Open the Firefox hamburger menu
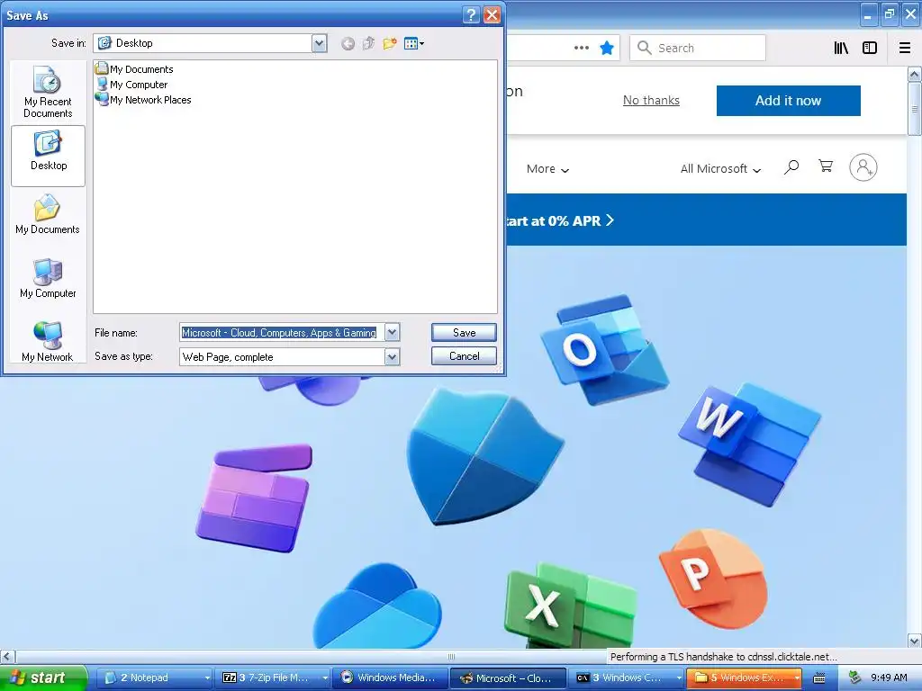 [x=905, y=48]
